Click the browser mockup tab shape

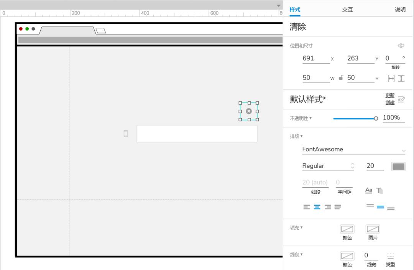click(67, 30)
